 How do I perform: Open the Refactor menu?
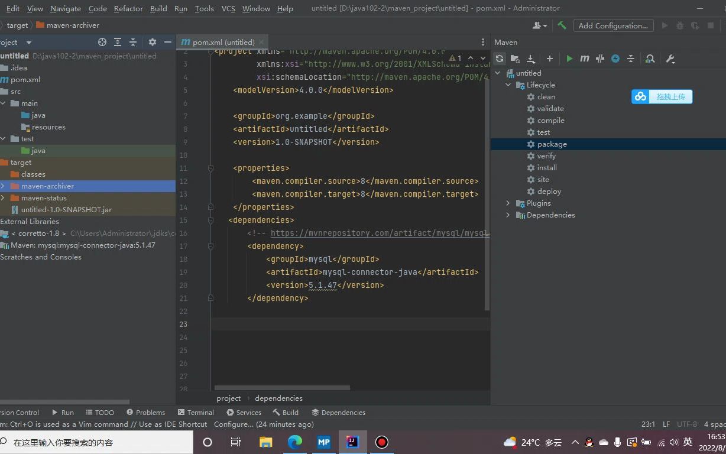click(x=128, y=8)
